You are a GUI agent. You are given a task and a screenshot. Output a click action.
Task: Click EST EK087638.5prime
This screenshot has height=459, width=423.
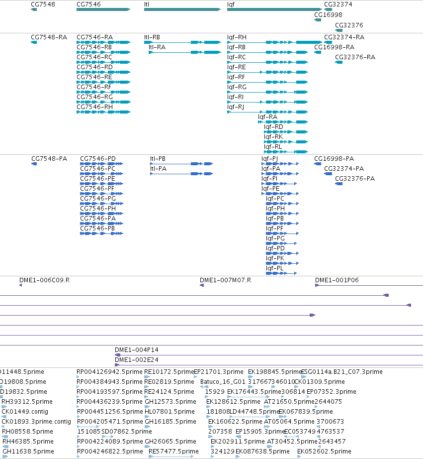point(262,452)
